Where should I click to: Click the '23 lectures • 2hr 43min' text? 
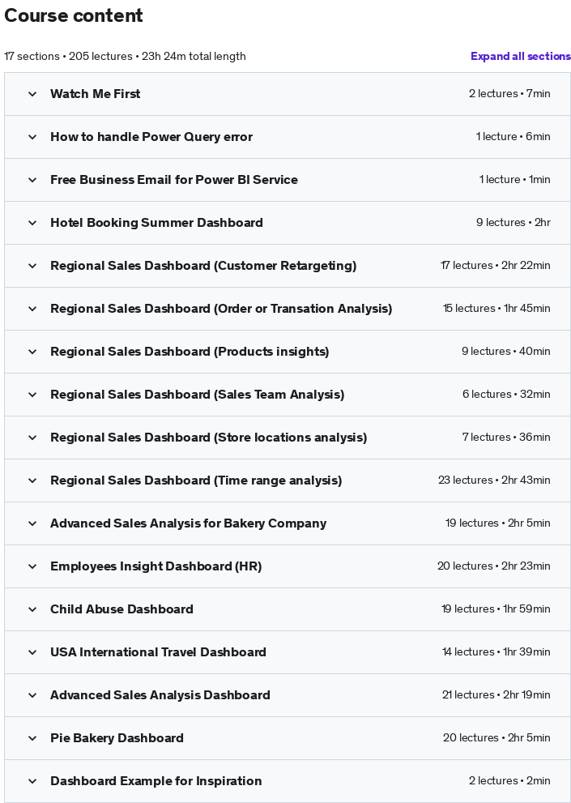click(494, 481)
